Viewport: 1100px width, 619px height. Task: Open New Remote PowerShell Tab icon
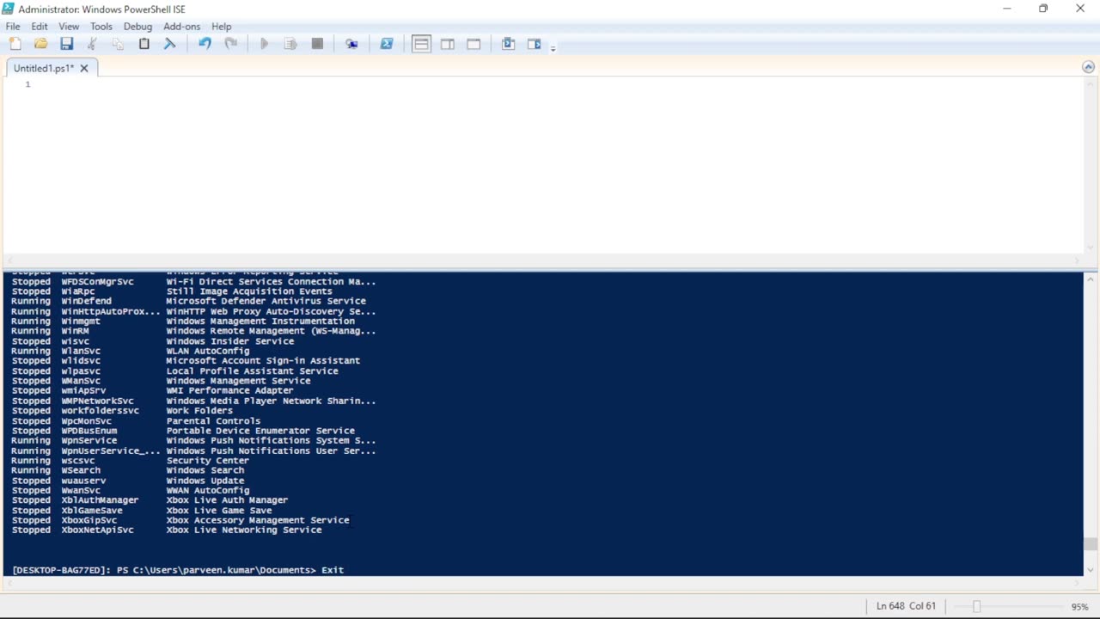(x=351, y=44)
